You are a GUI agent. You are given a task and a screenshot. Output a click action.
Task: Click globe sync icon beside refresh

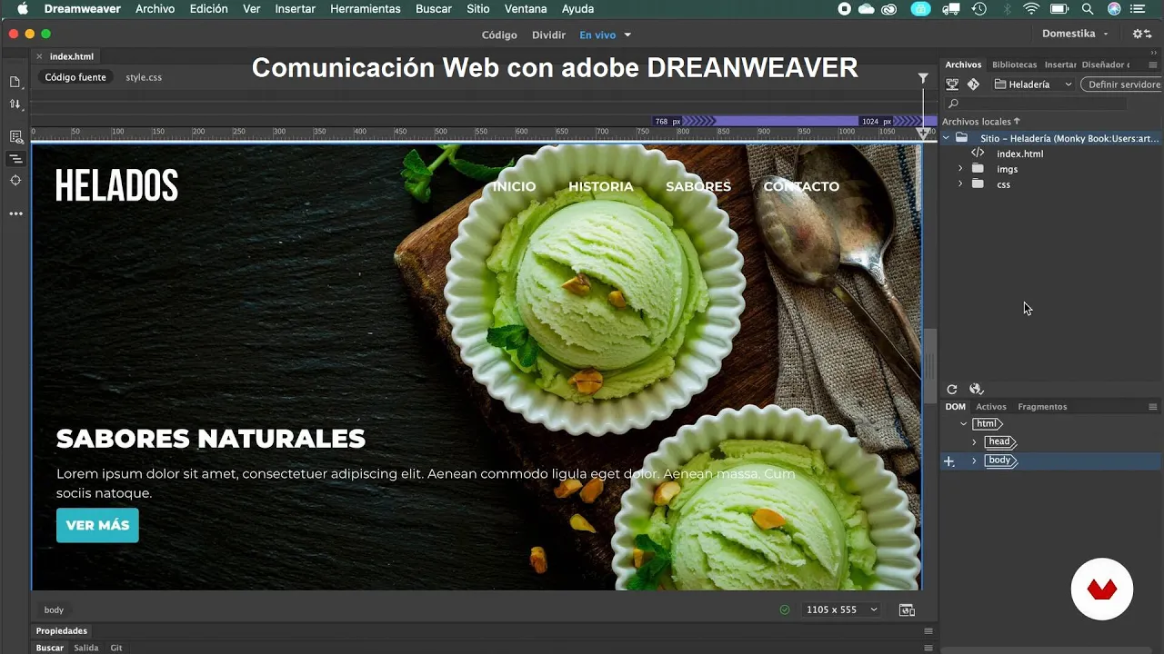(x=977, y=390)
